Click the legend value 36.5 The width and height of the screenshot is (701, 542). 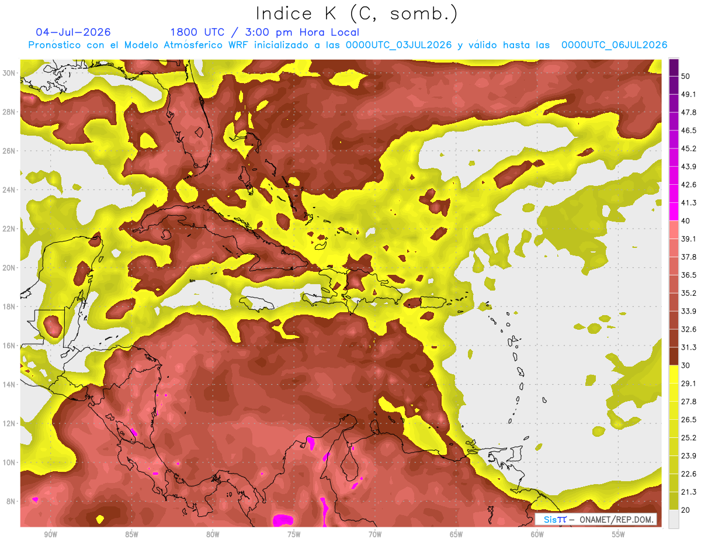688,275
